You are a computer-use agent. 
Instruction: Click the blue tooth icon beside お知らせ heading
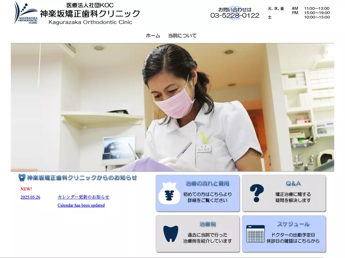(22, 177)
